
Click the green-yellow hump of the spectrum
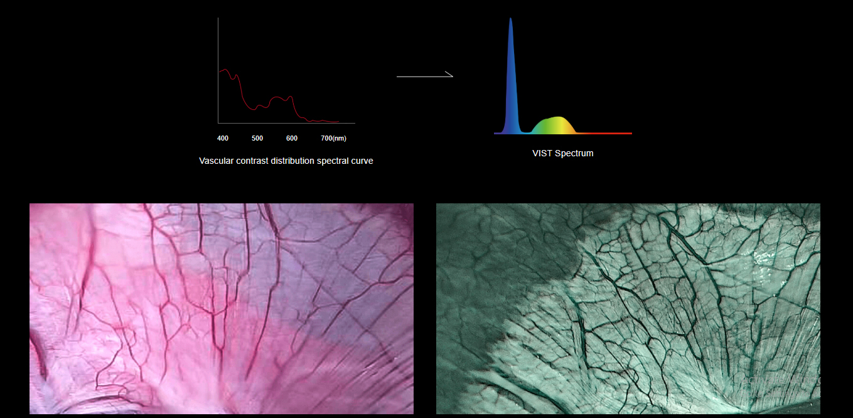pyautogui.click(x=554, y=126)
